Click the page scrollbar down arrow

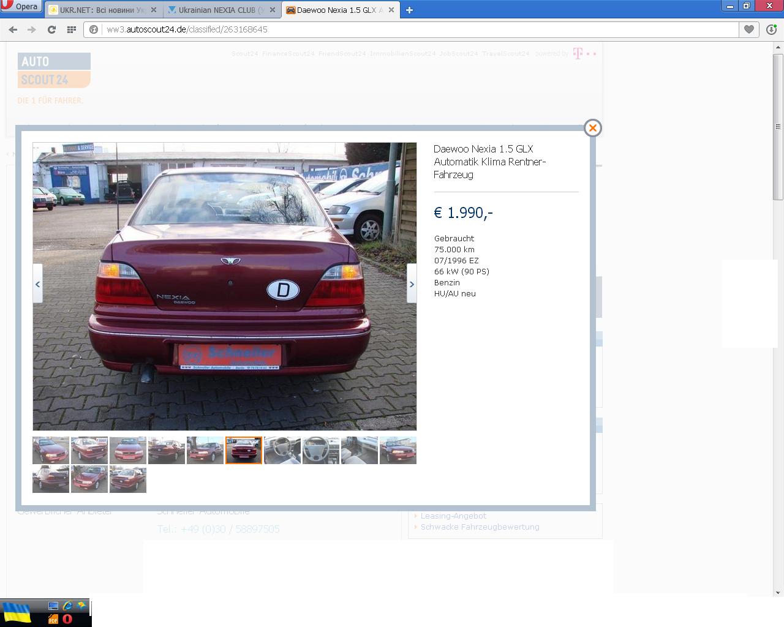[x=778, y=592]
